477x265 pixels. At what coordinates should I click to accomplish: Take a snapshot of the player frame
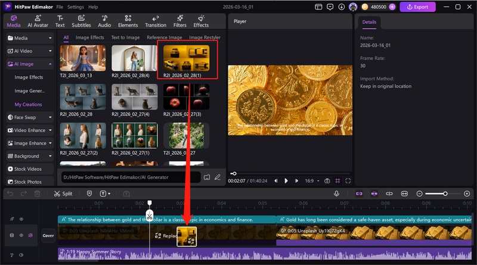pyautogui.click(x=327, y=181)
